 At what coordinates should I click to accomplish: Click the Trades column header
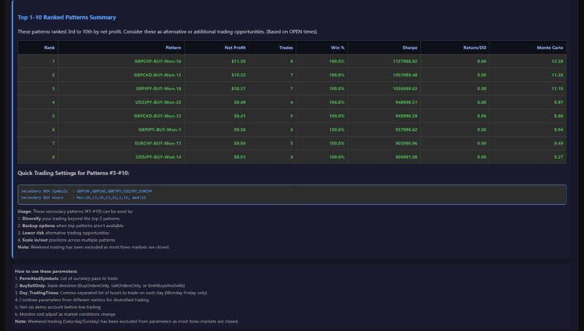tap(273, 47)
